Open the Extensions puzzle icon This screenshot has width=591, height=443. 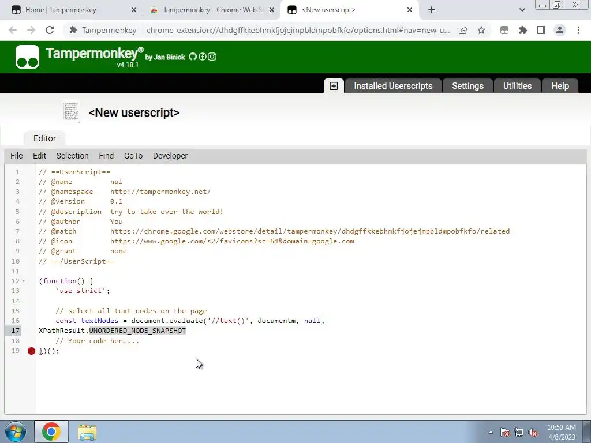(x=523, y=30)
